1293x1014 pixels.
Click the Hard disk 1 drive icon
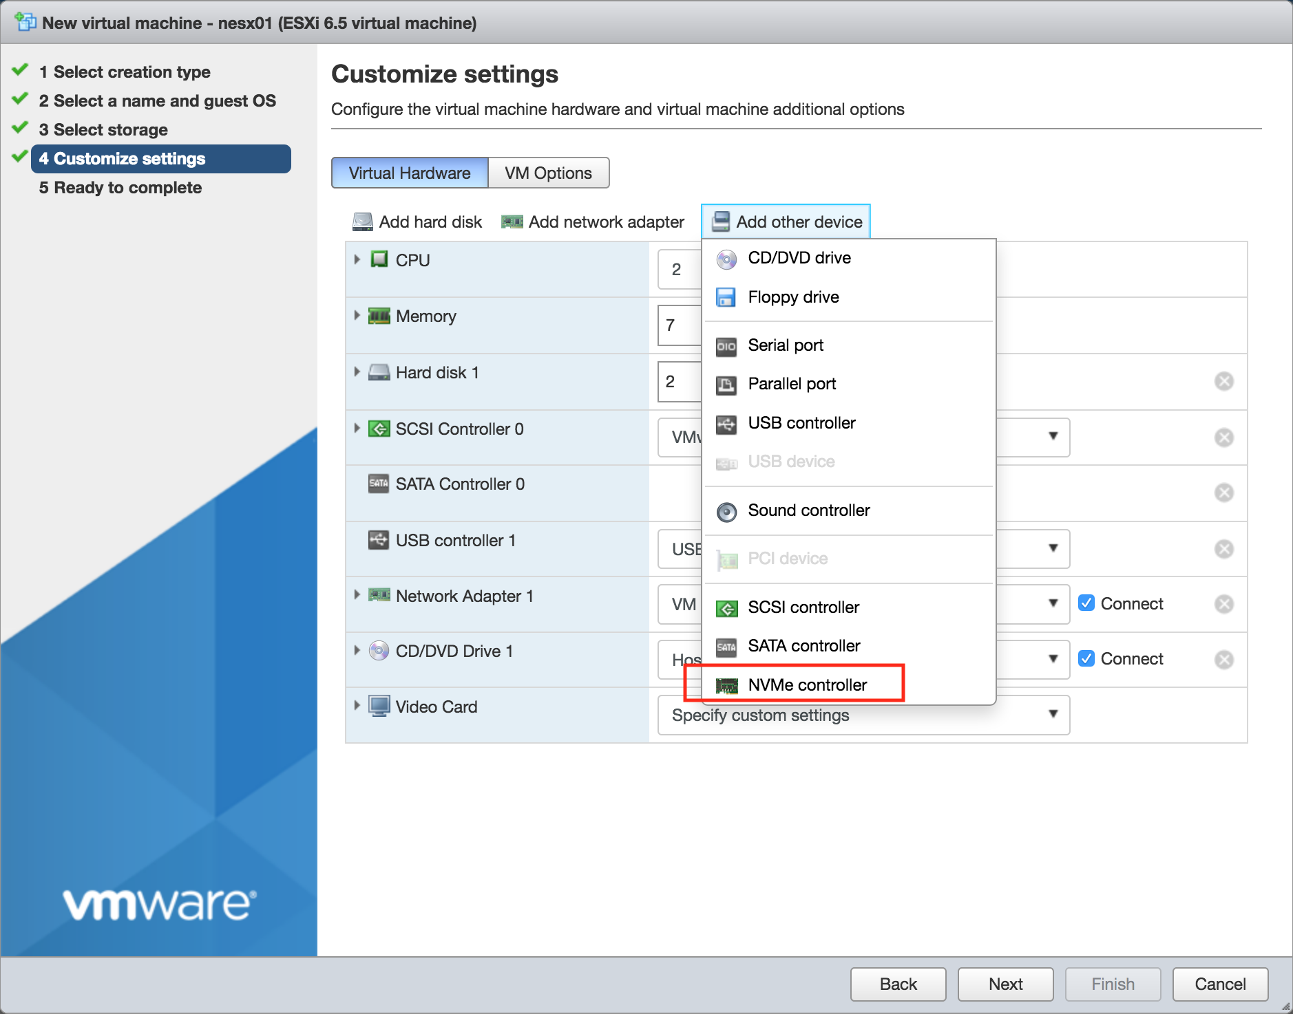point(379,372)
